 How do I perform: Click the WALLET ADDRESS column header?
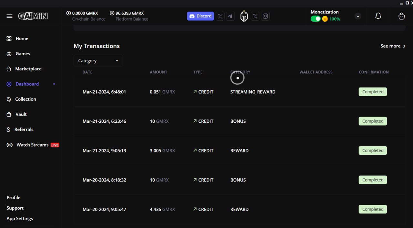pos(316,72)
